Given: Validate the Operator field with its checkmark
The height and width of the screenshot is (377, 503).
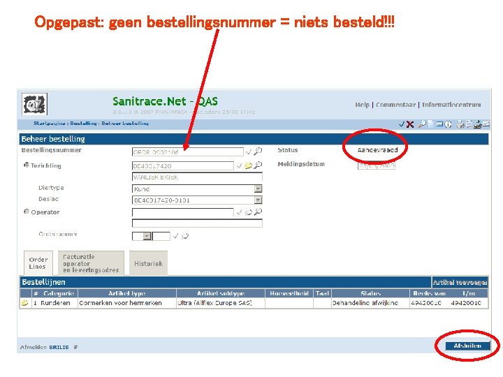Looking at the screenshot, I should (239, 212).
